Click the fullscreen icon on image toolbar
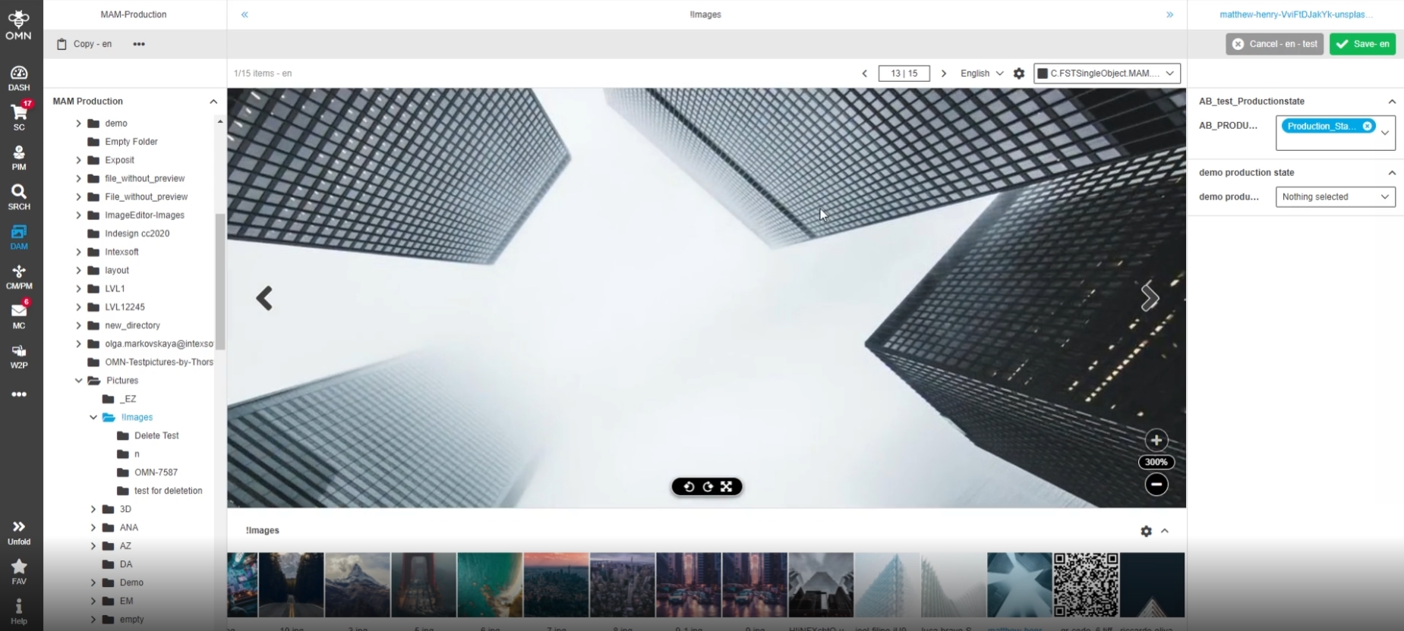The image size is (1404, 631). point(727,487)
